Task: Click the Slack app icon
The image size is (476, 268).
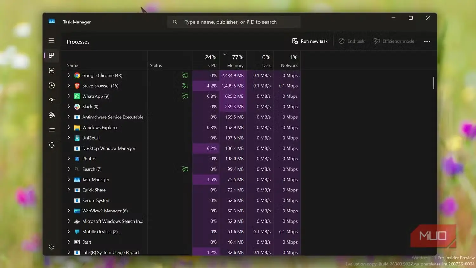Action: (x=77, y=107)
